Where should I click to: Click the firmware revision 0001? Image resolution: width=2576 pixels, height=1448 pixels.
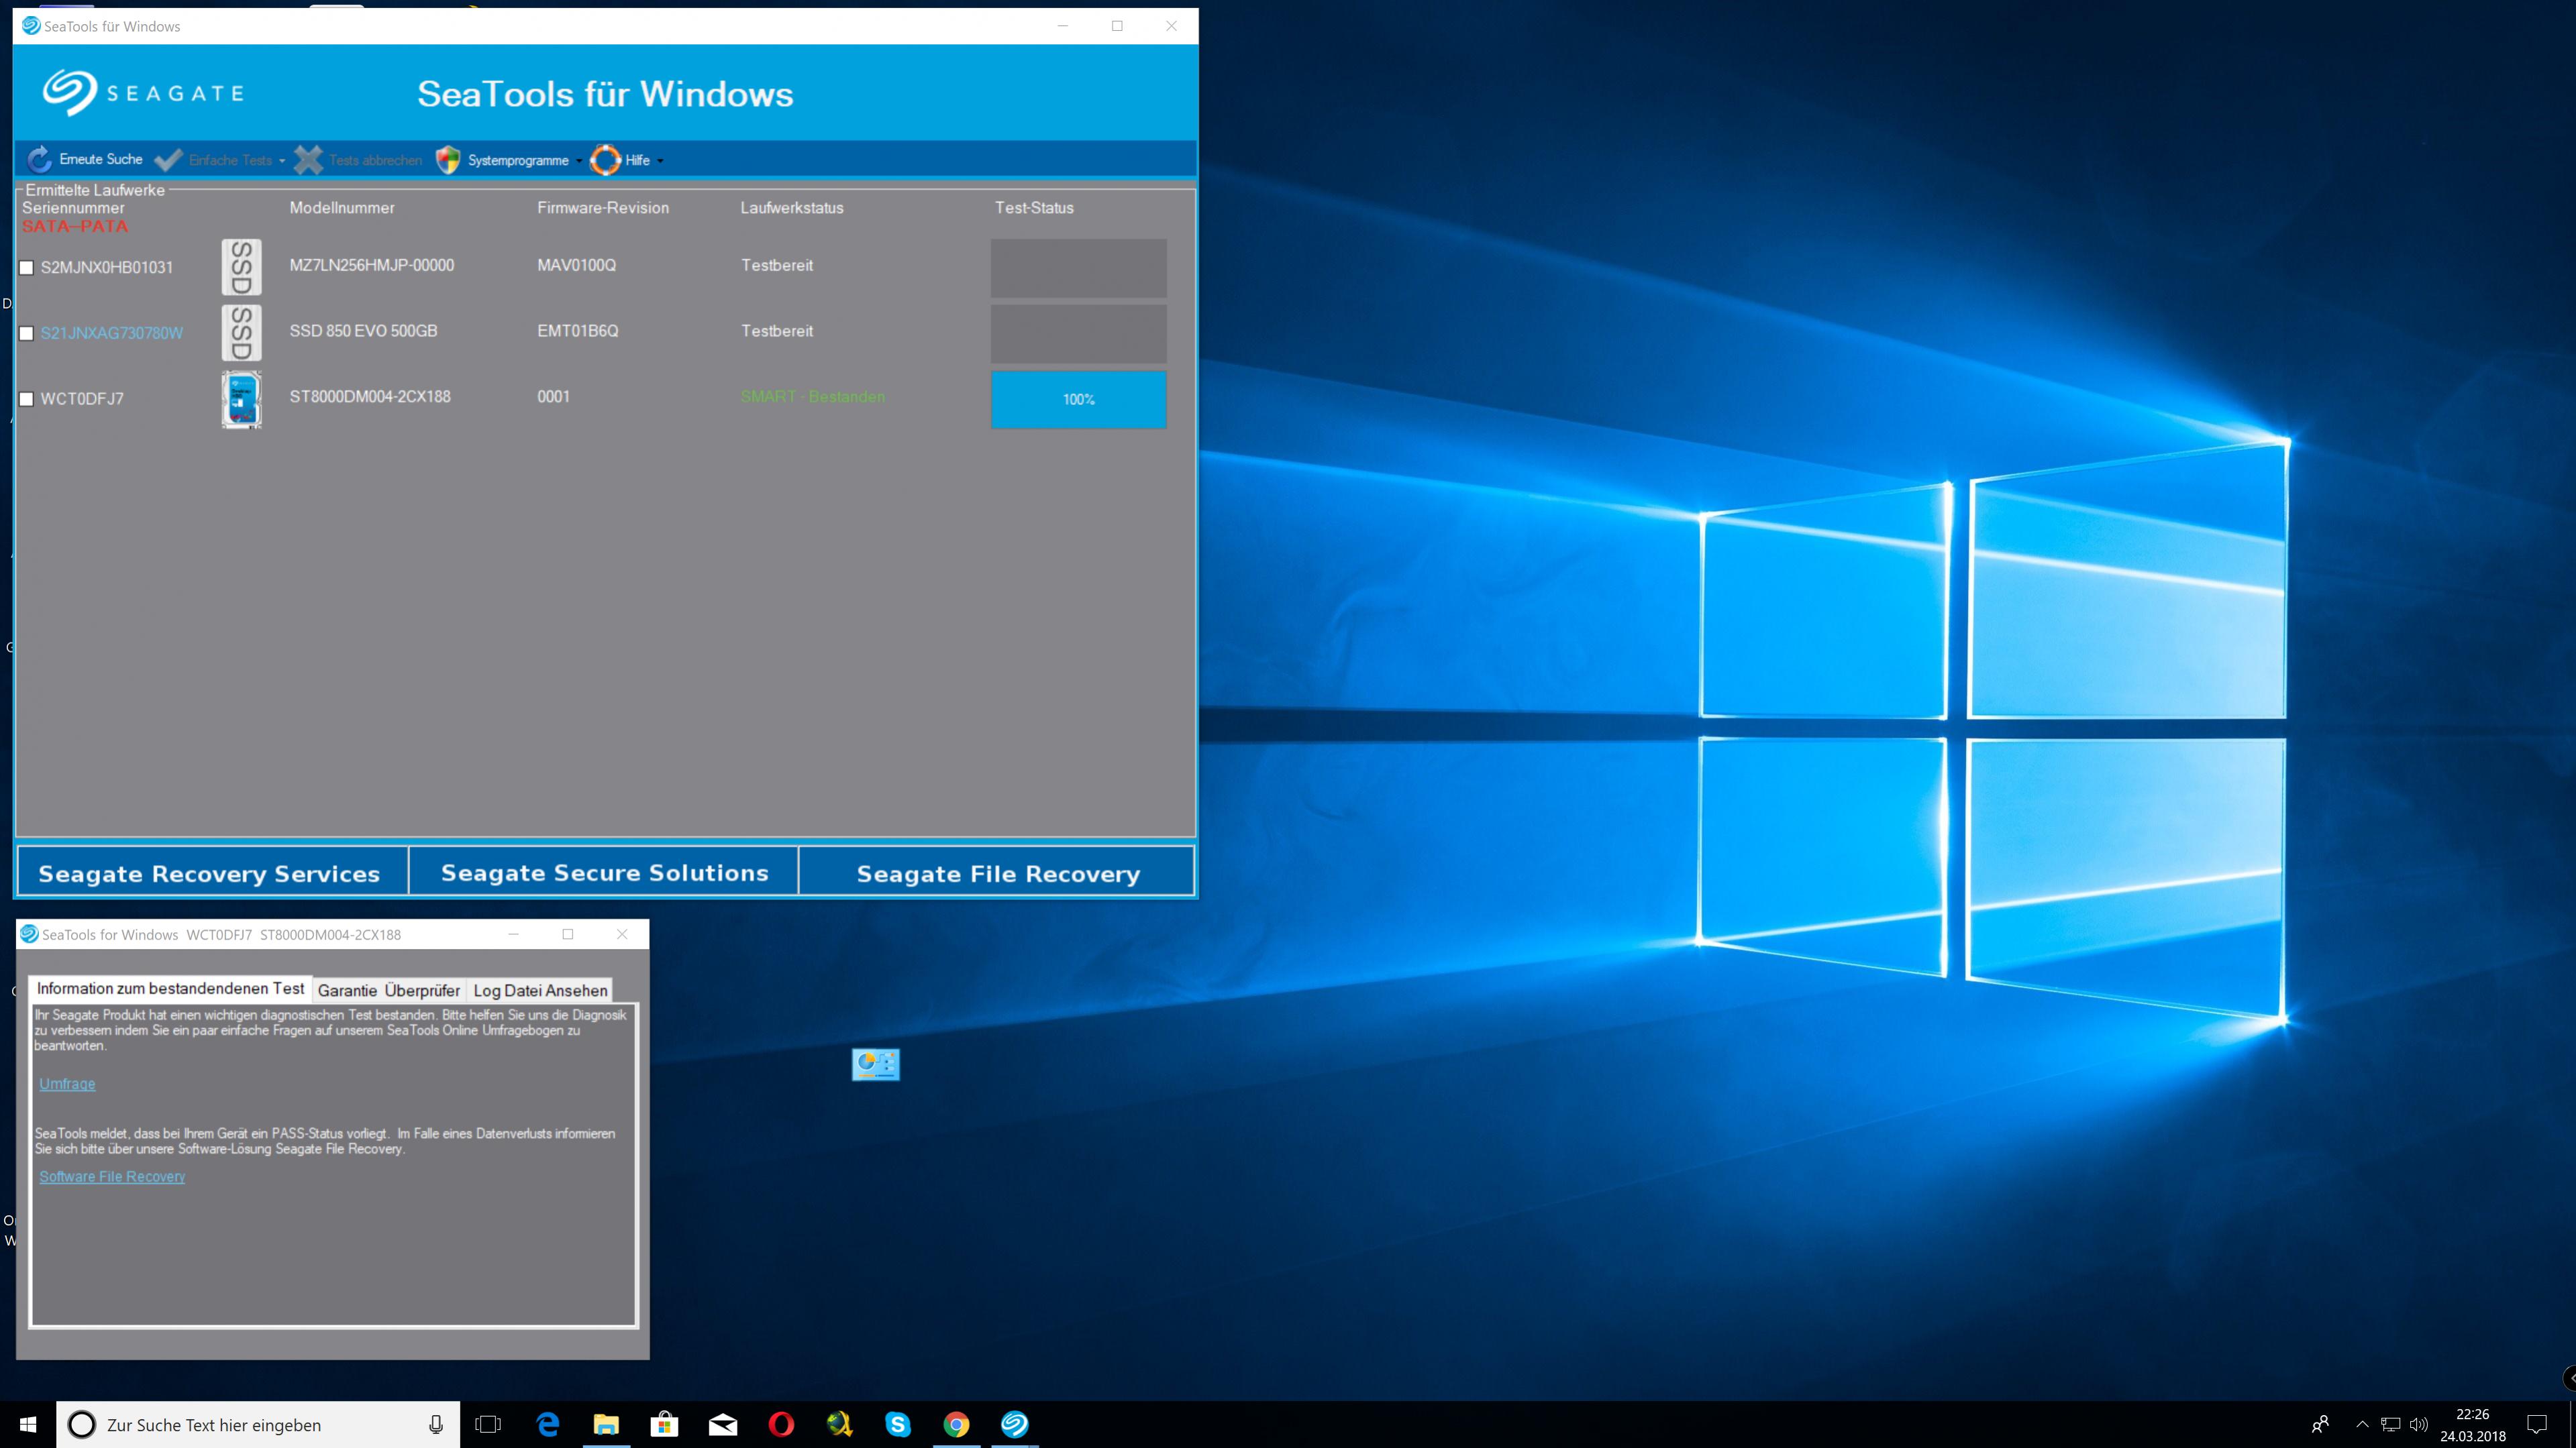point(554,397)
